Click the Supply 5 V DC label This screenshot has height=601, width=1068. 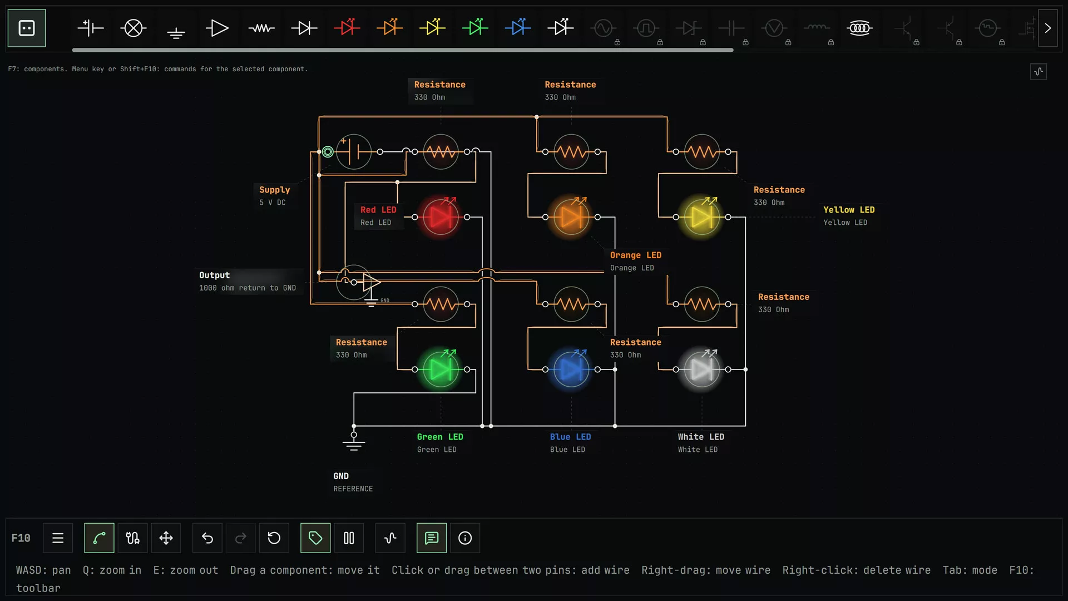tap(275, 195)
